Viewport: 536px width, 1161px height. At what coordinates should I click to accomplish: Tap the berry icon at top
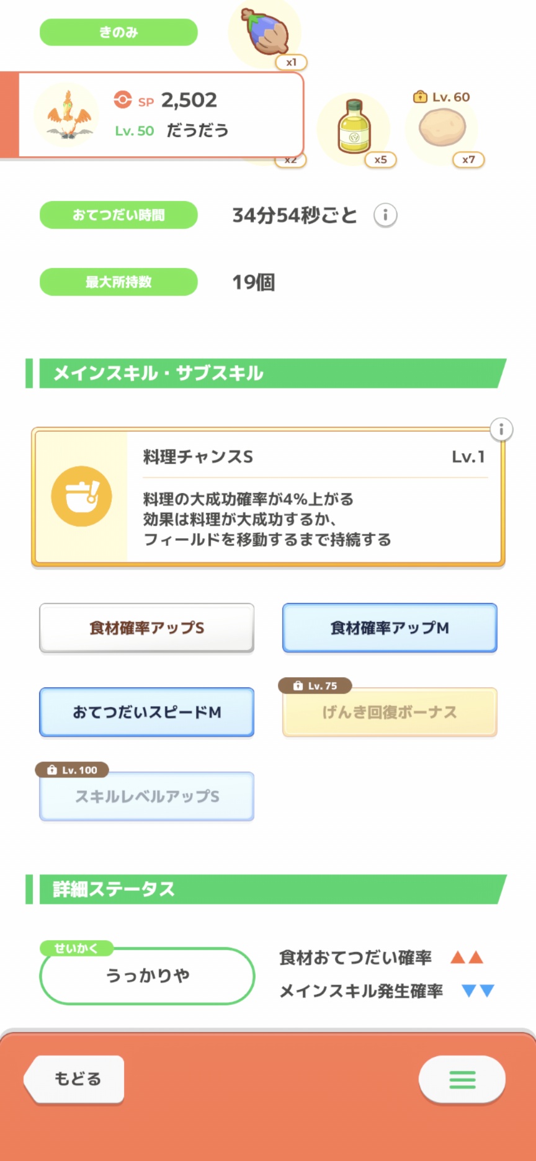click(266, 32)
